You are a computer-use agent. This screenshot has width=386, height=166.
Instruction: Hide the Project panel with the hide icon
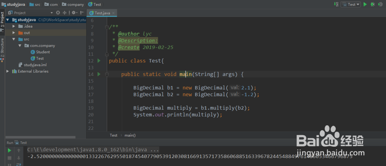tap(82, 13)
